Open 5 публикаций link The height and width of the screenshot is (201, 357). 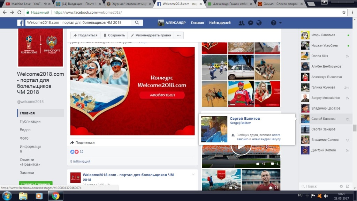point(80,161)
